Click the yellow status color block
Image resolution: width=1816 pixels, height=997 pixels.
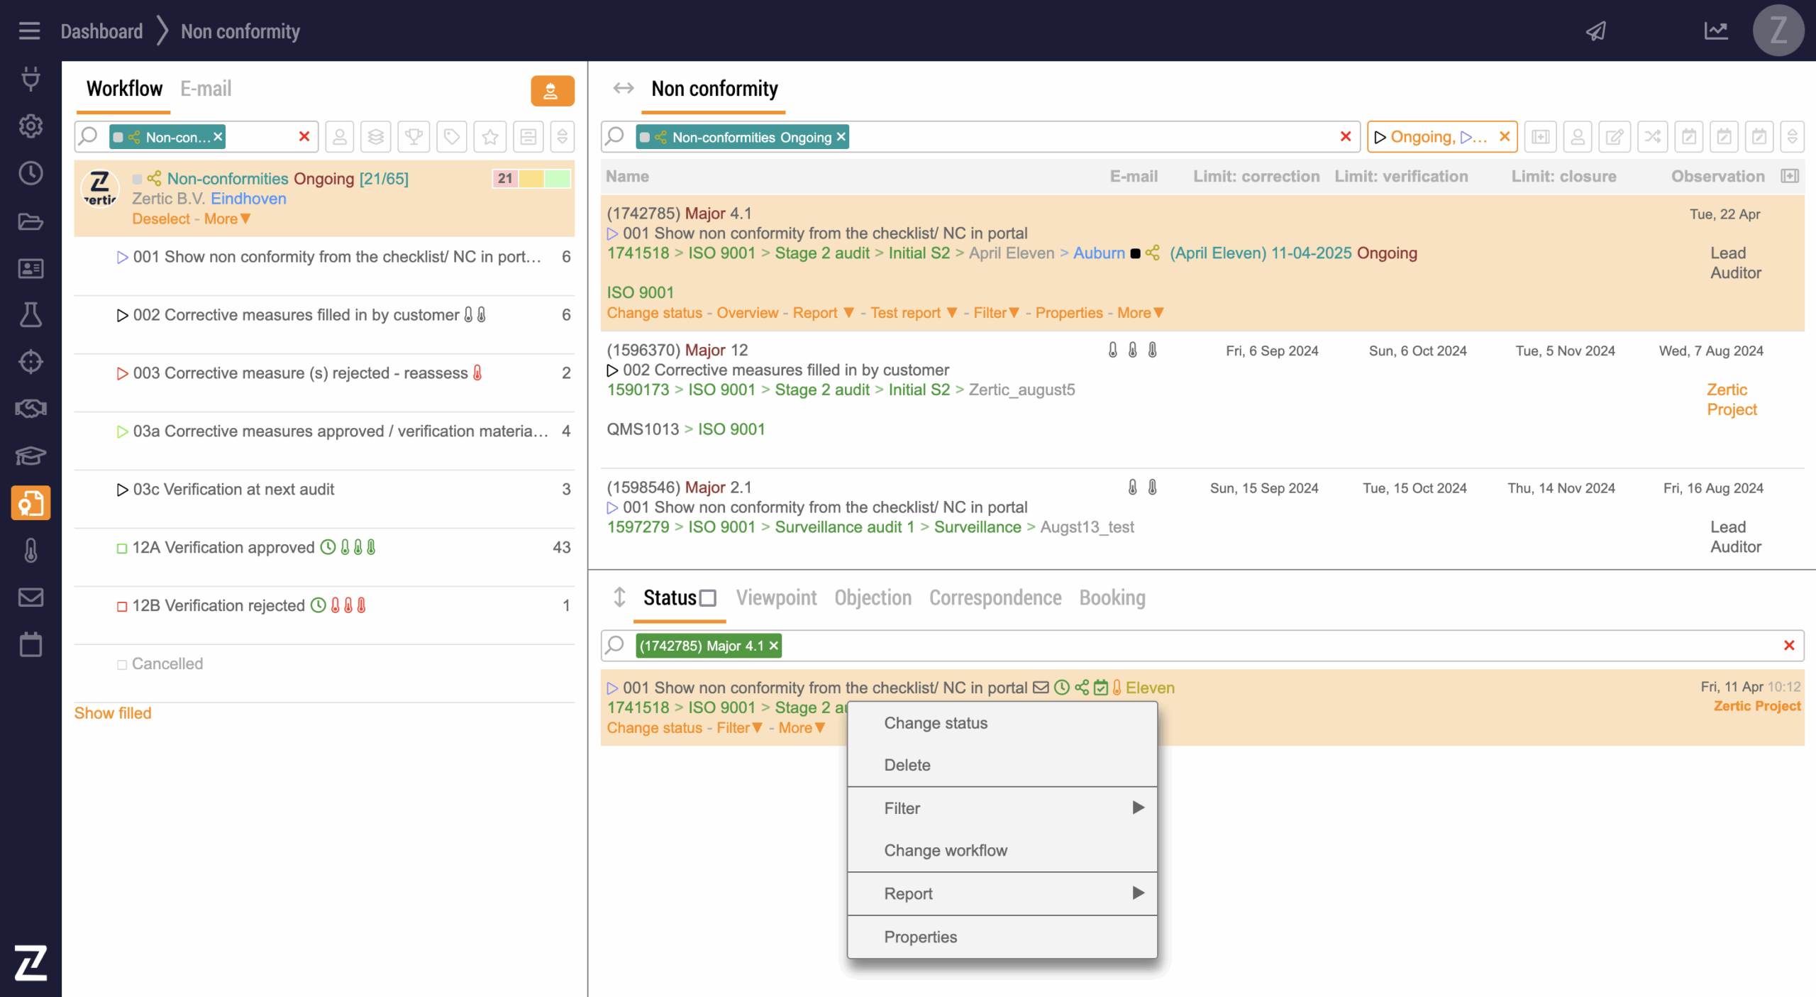pyautogui.click(x=531, y=178)
